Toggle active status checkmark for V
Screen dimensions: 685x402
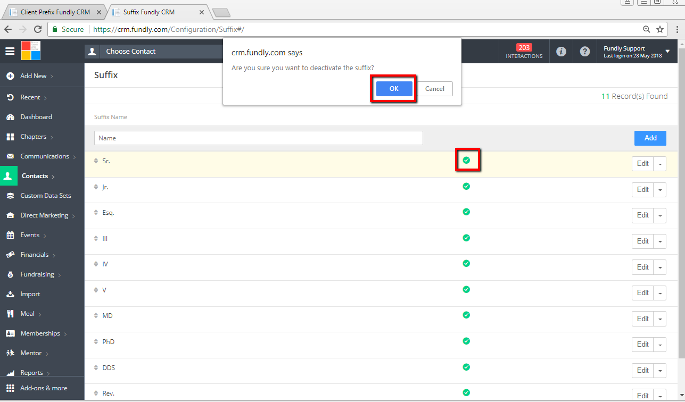(466, 289)
